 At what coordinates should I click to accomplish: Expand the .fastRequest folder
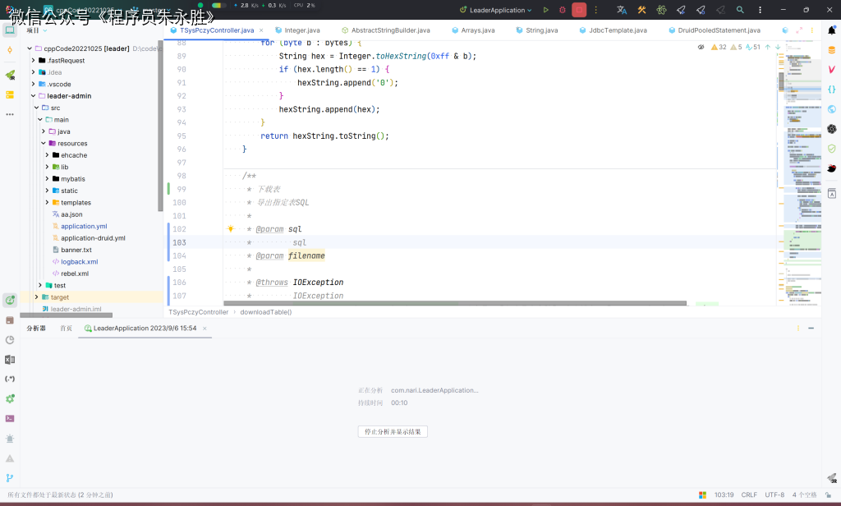point(33,60)
